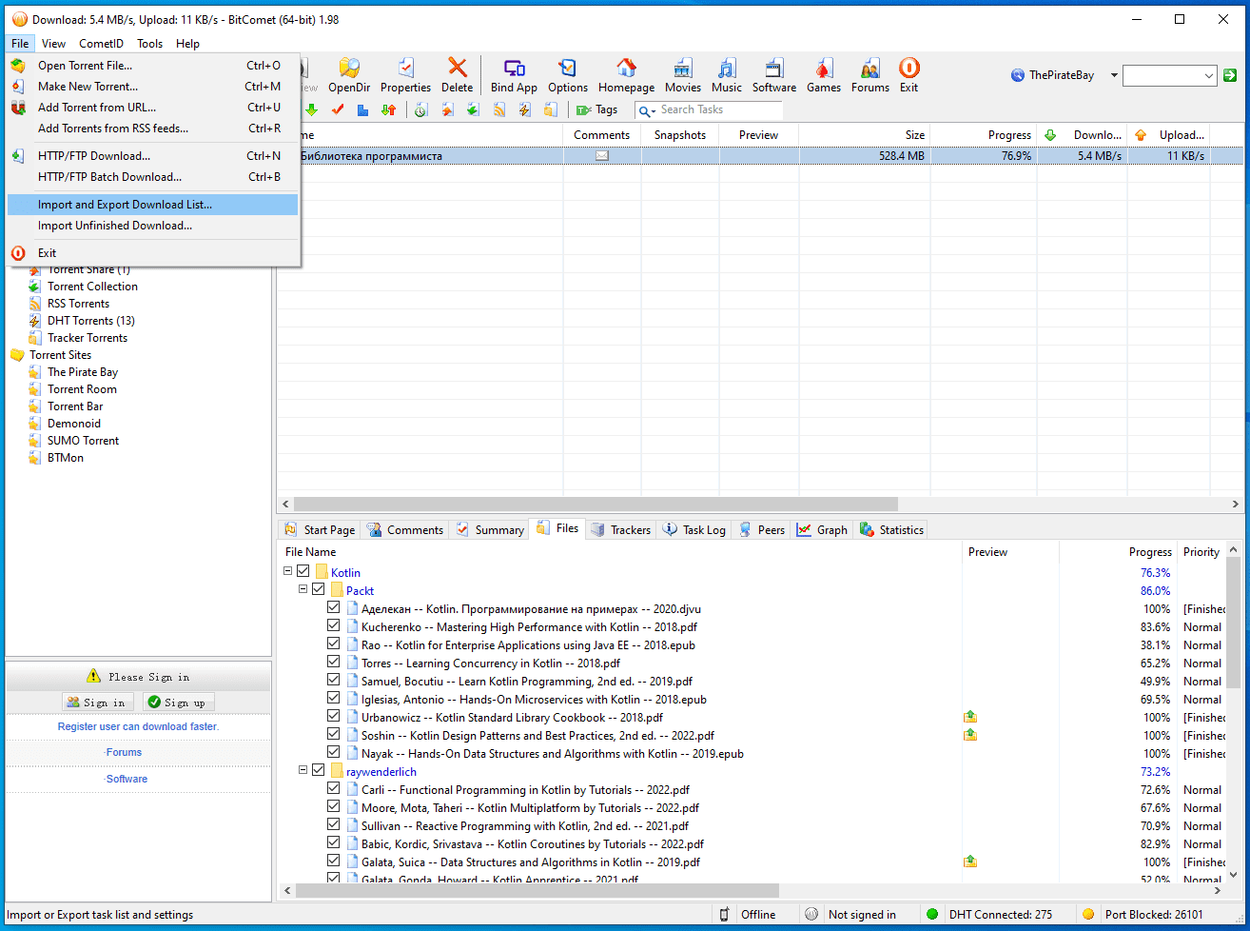Uncheck the Torres Learning Concurrency file

[x=334, y=662]
